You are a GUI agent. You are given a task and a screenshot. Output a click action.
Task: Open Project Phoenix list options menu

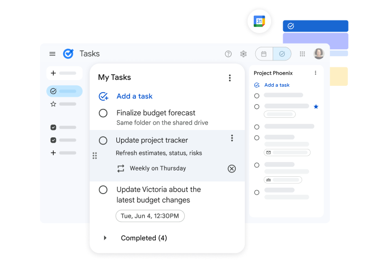(x=315, y=73)
